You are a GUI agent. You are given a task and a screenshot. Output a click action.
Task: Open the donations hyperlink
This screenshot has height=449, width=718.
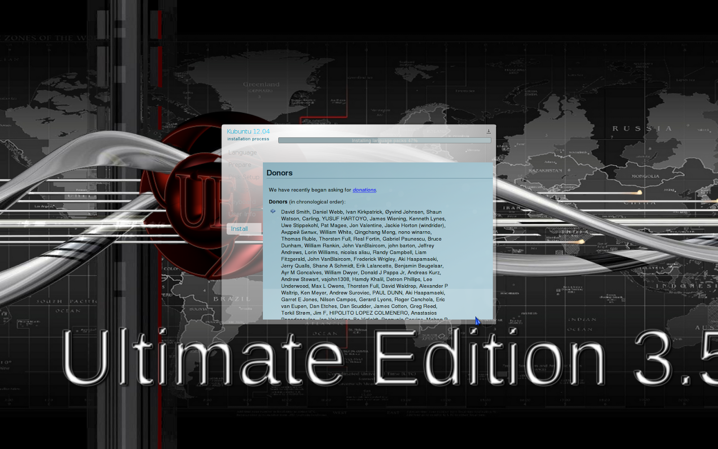pyautogui.click(x=364, y=190)
